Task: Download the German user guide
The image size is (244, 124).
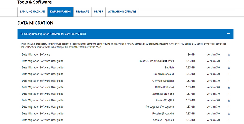Action: (x=229, y=81)
